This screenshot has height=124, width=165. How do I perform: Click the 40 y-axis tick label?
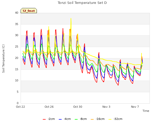coord(16,13)
